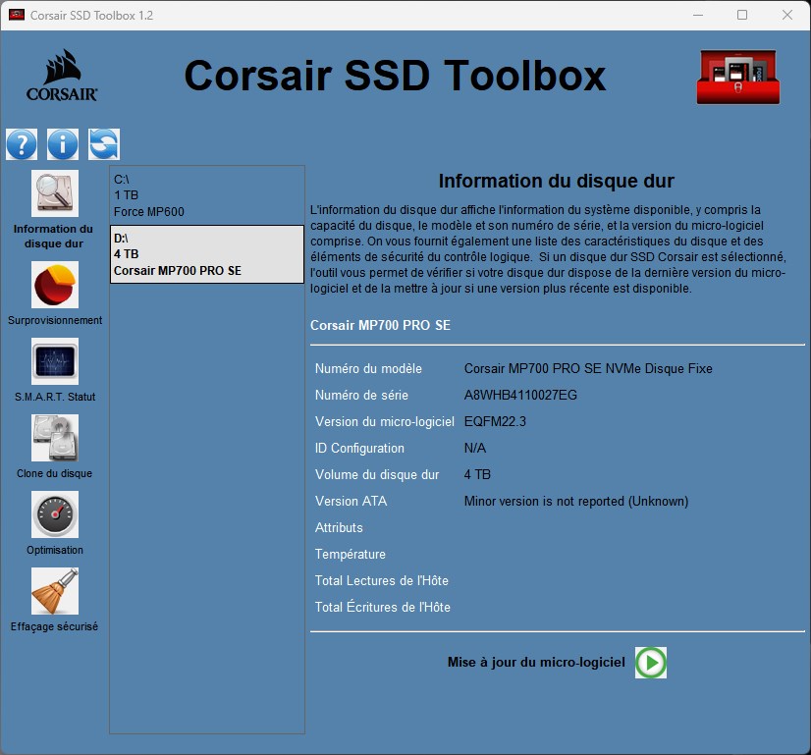Close the Corsair SSD Toolbox window
Image resolution: width=811 pixels, height=755 pixels.
point(787,15)
